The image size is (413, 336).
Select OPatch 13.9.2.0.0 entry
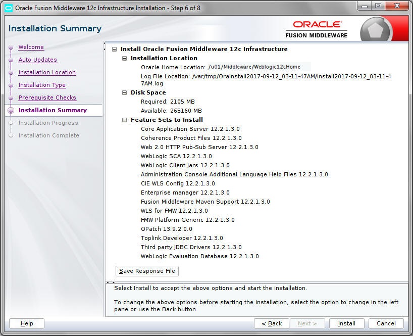(x=167, y=229)
